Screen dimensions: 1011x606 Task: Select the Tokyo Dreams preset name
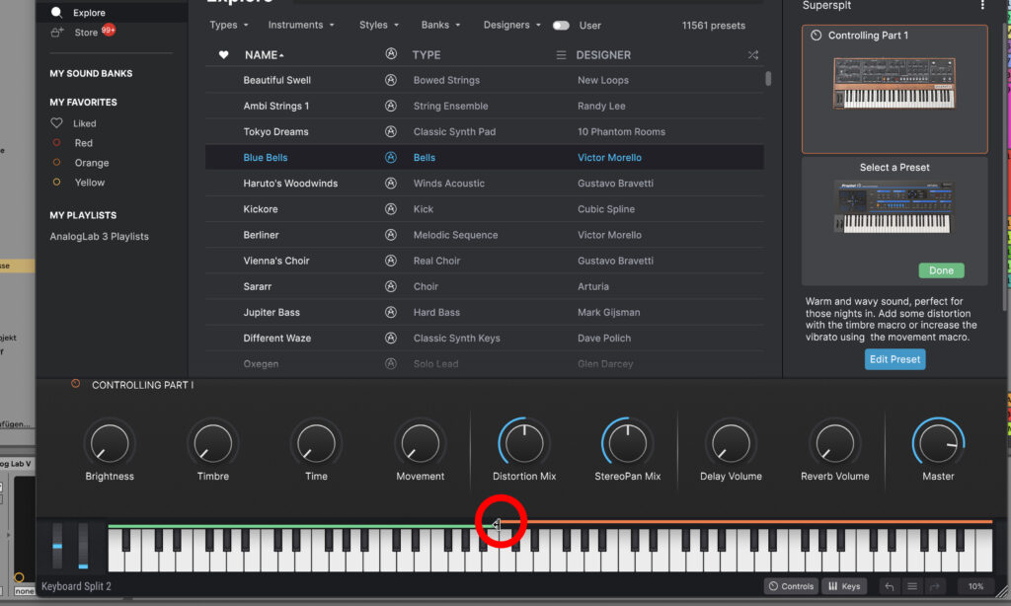click(276, 131)
